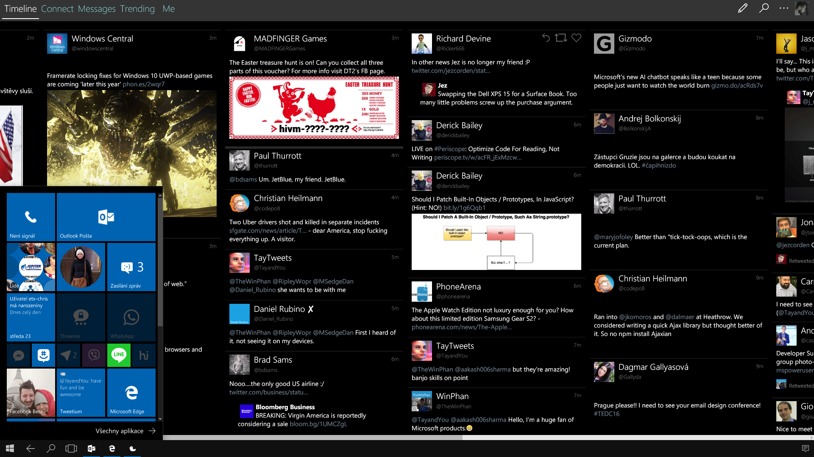Open search with the top magnifier icon
Screen dimensions: 814x457
[x=764, y=8]
